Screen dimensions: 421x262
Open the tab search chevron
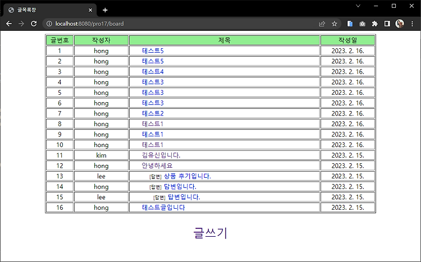(358, 6)
